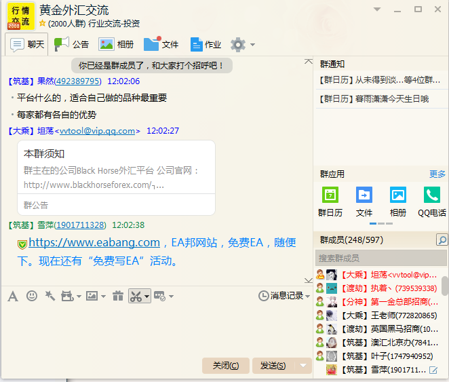Open the 相册 album tab

click(116, 44)
